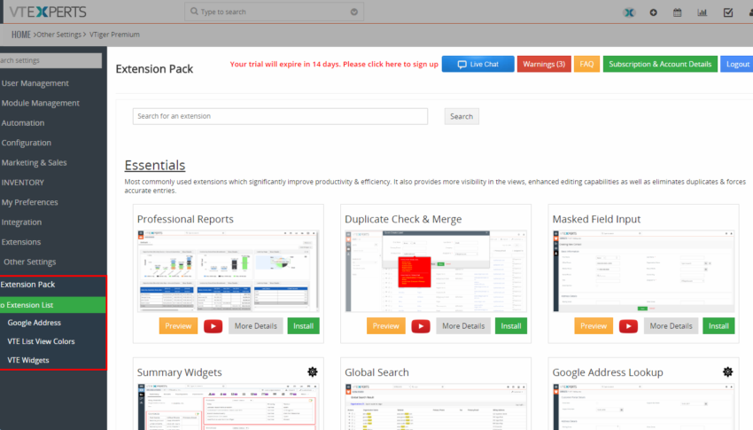Image resolution: width=753 pixels, height=430 pixels.
Task: Focus the Search for an extension field
Action: [x=280, y=116]
